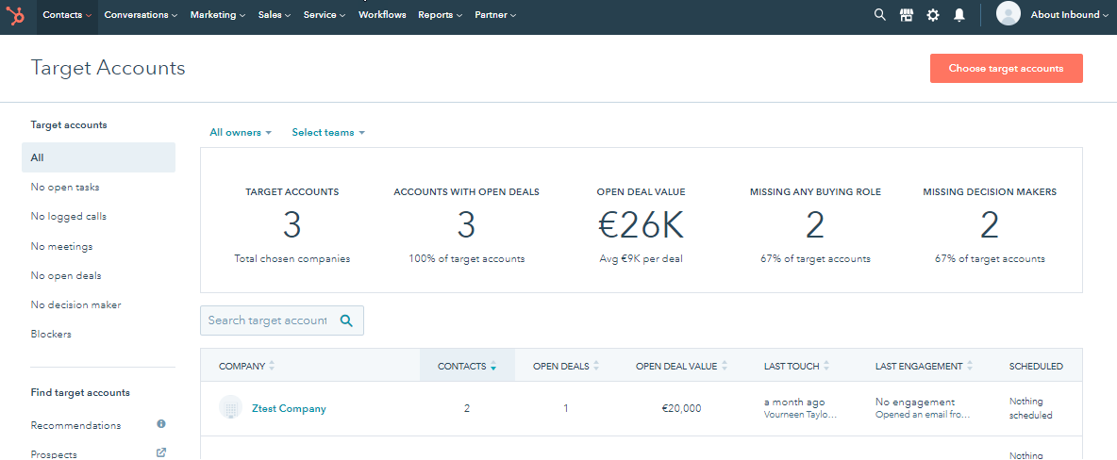Open the Reports menu
Screen dimensions: 1117x460
click(x=440, y=15)
